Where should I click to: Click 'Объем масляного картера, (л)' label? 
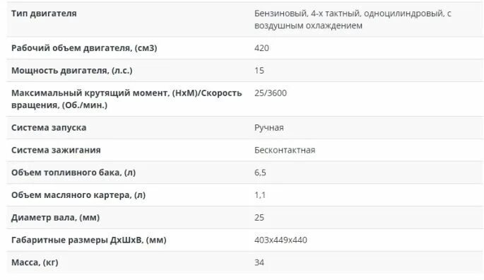(x=78, y=195)
